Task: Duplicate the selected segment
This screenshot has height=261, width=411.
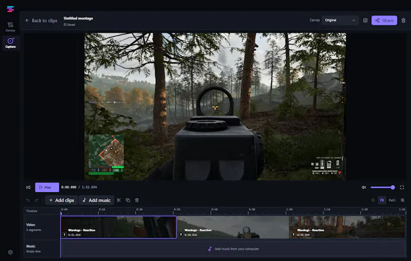Action: click(x=128, y=200)
